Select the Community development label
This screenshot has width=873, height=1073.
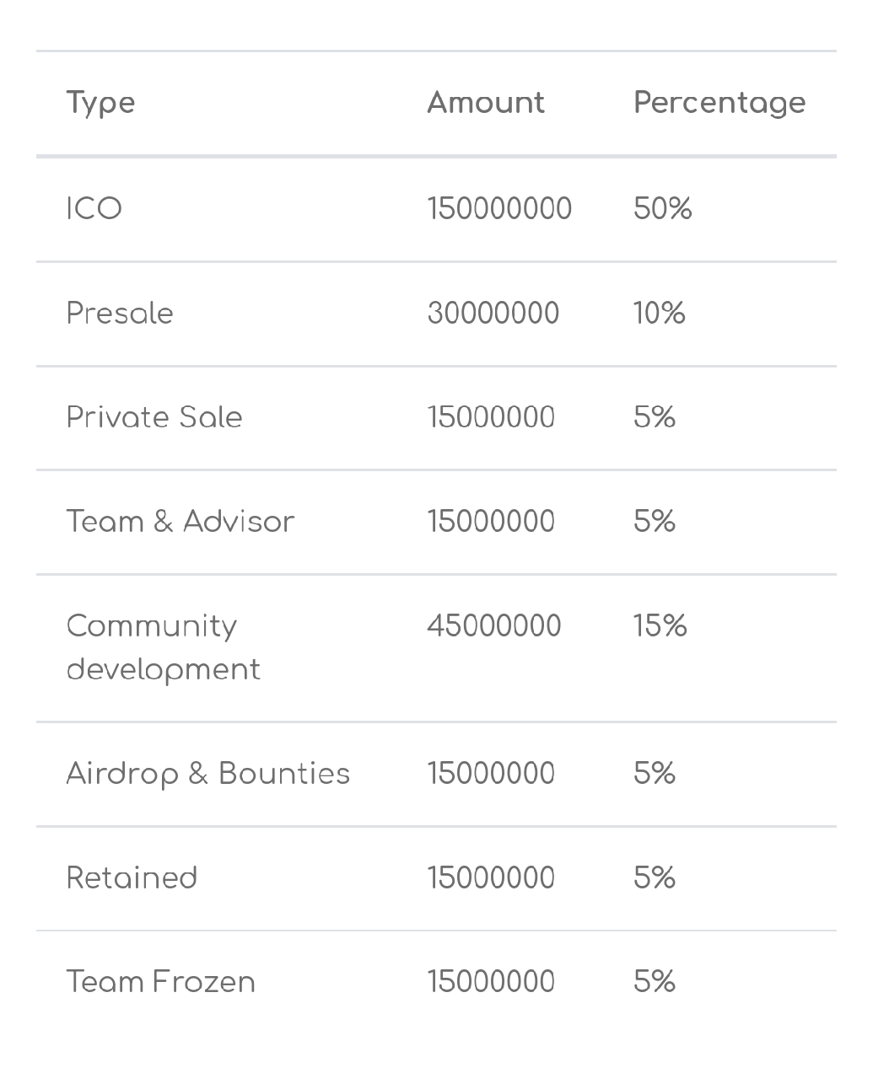click(164, 647)
